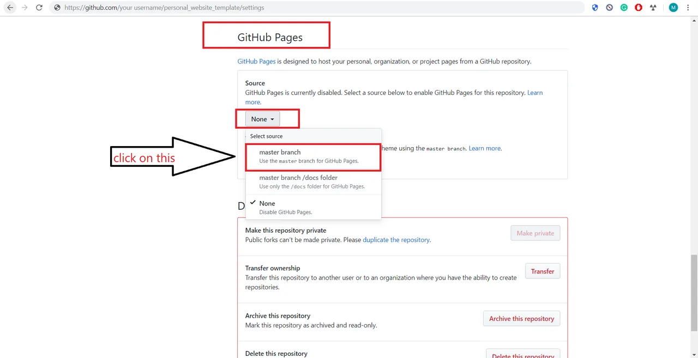Click the Select source dropdown header

point(313,136)
